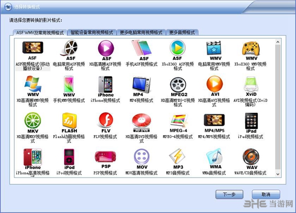Click the format list scroll down arrow
296x213 pixels.
click(x=278, y=174)
